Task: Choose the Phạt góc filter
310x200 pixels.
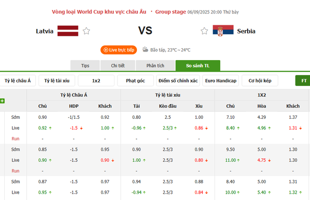Action: pos(135,81)
